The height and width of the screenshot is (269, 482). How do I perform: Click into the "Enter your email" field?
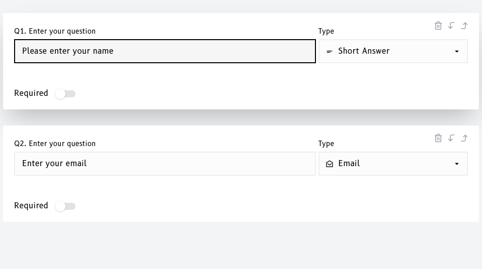click(x=165, y=164)
